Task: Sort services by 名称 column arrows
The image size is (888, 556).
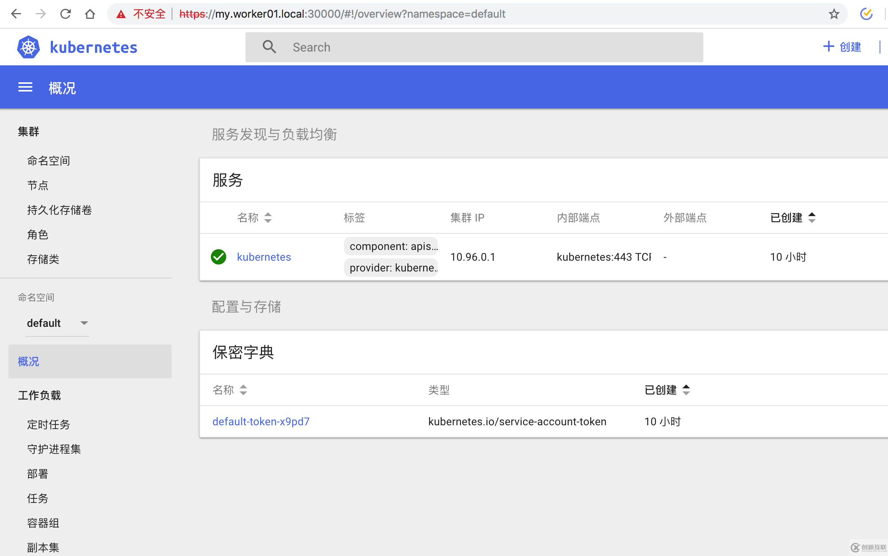Action: click(268, 218)
